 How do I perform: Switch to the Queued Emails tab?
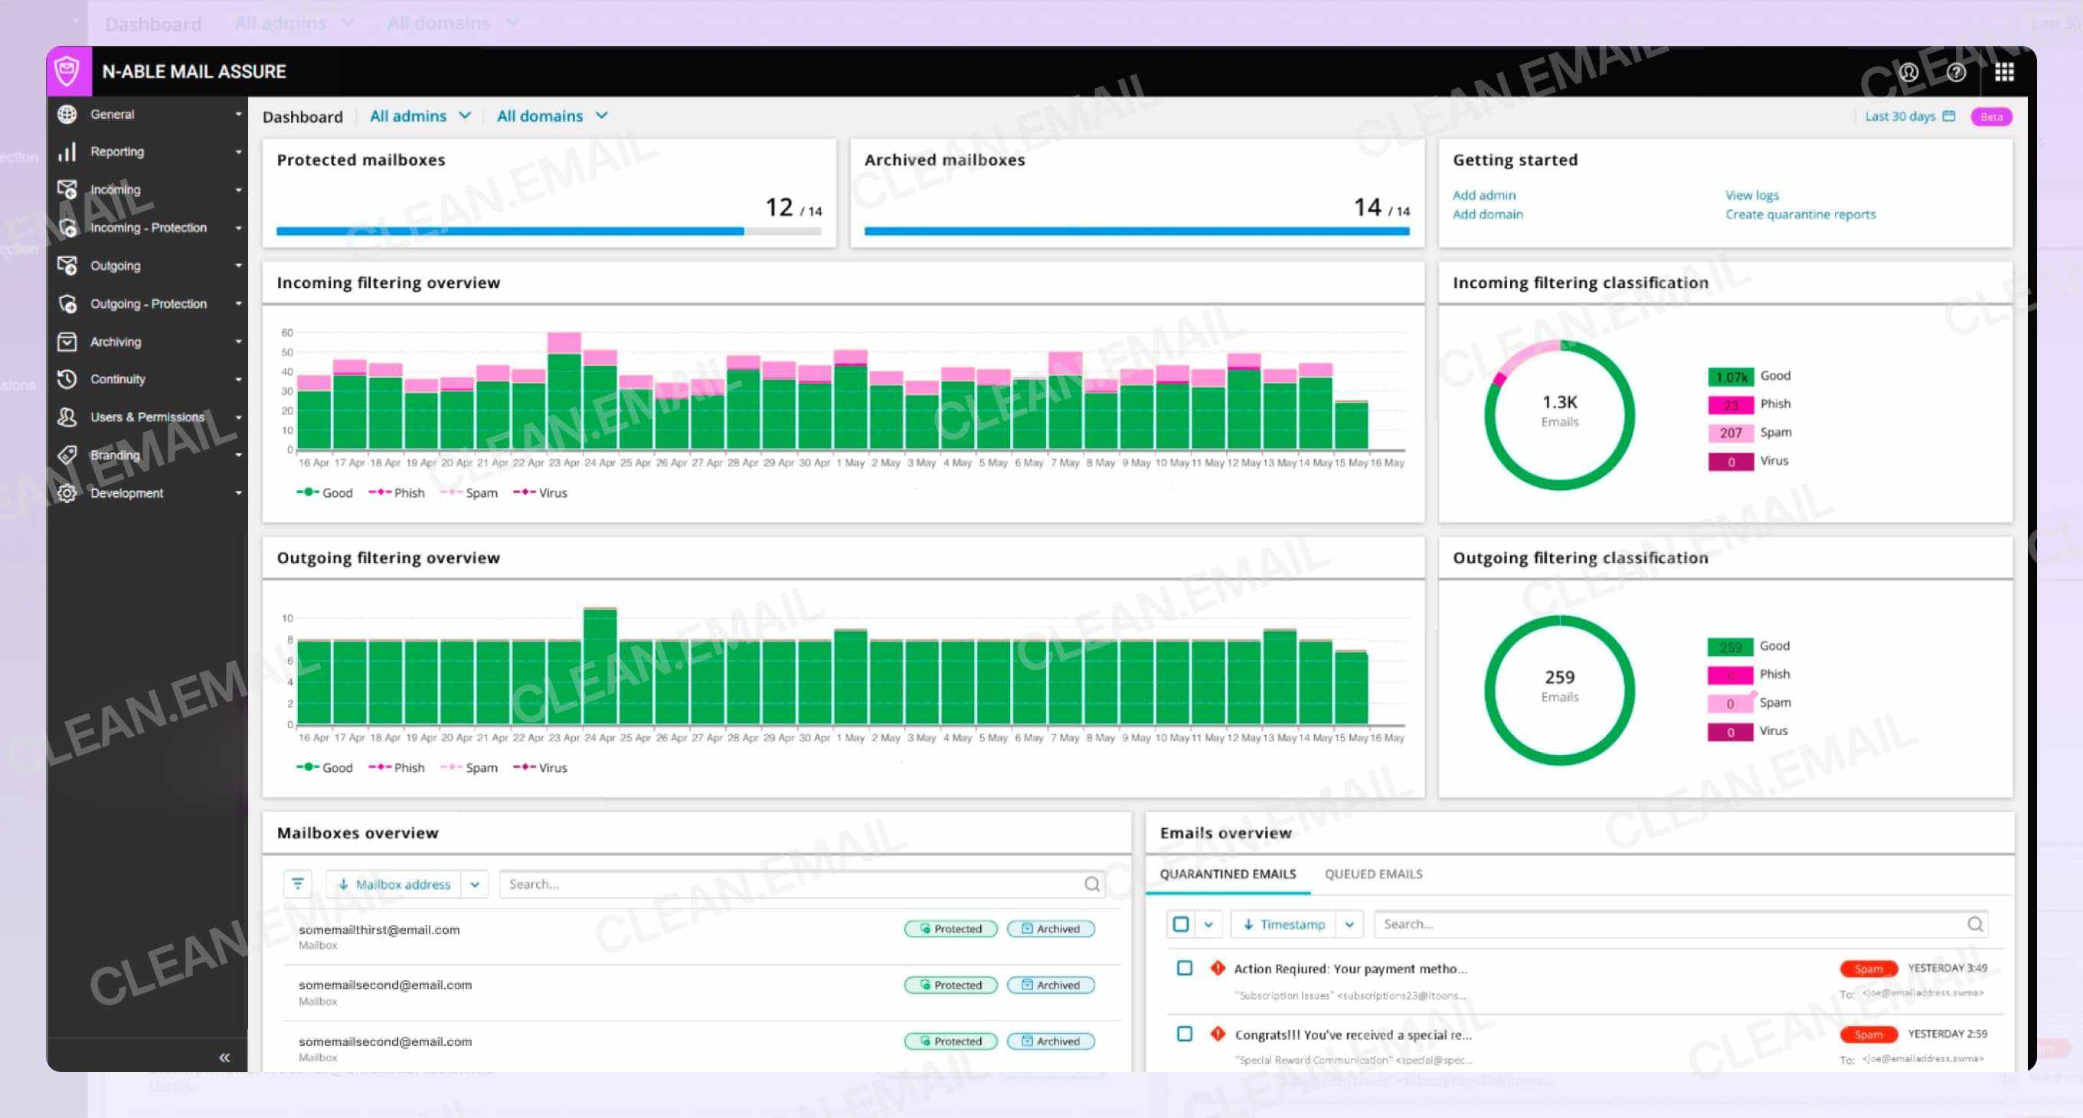click(x=1373, y=874)
